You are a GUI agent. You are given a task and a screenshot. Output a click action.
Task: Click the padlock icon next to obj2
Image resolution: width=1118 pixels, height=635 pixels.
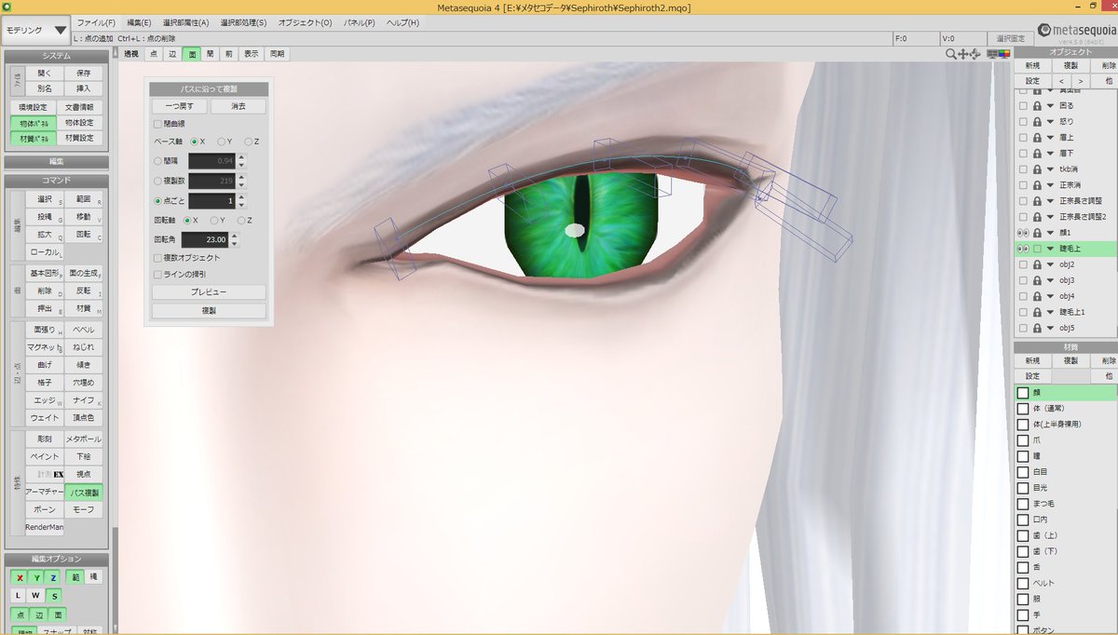[x=1037, y=265]
